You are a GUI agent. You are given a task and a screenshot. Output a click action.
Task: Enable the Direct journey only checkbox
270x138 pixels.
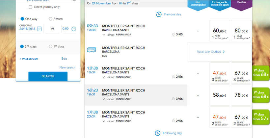click(31, 7)
